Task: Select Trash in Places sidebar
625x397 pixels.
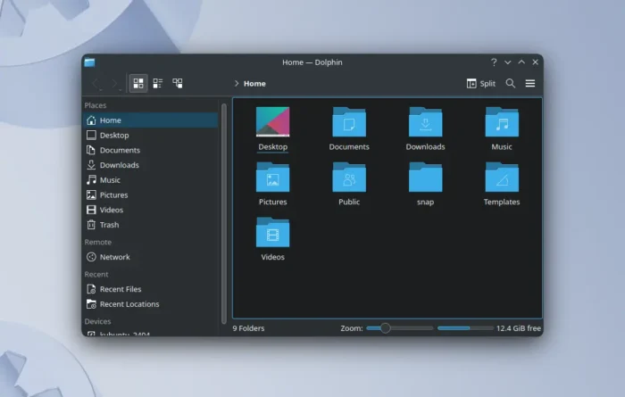Action: click(109, 225)
